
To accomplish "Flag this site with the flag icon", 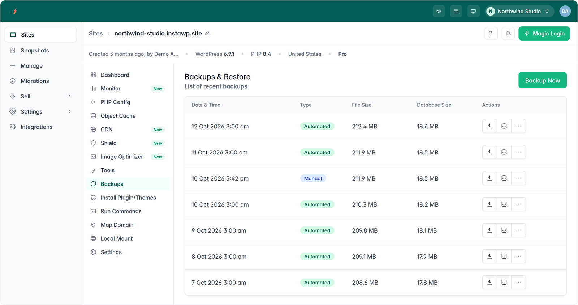I will 491,34.
